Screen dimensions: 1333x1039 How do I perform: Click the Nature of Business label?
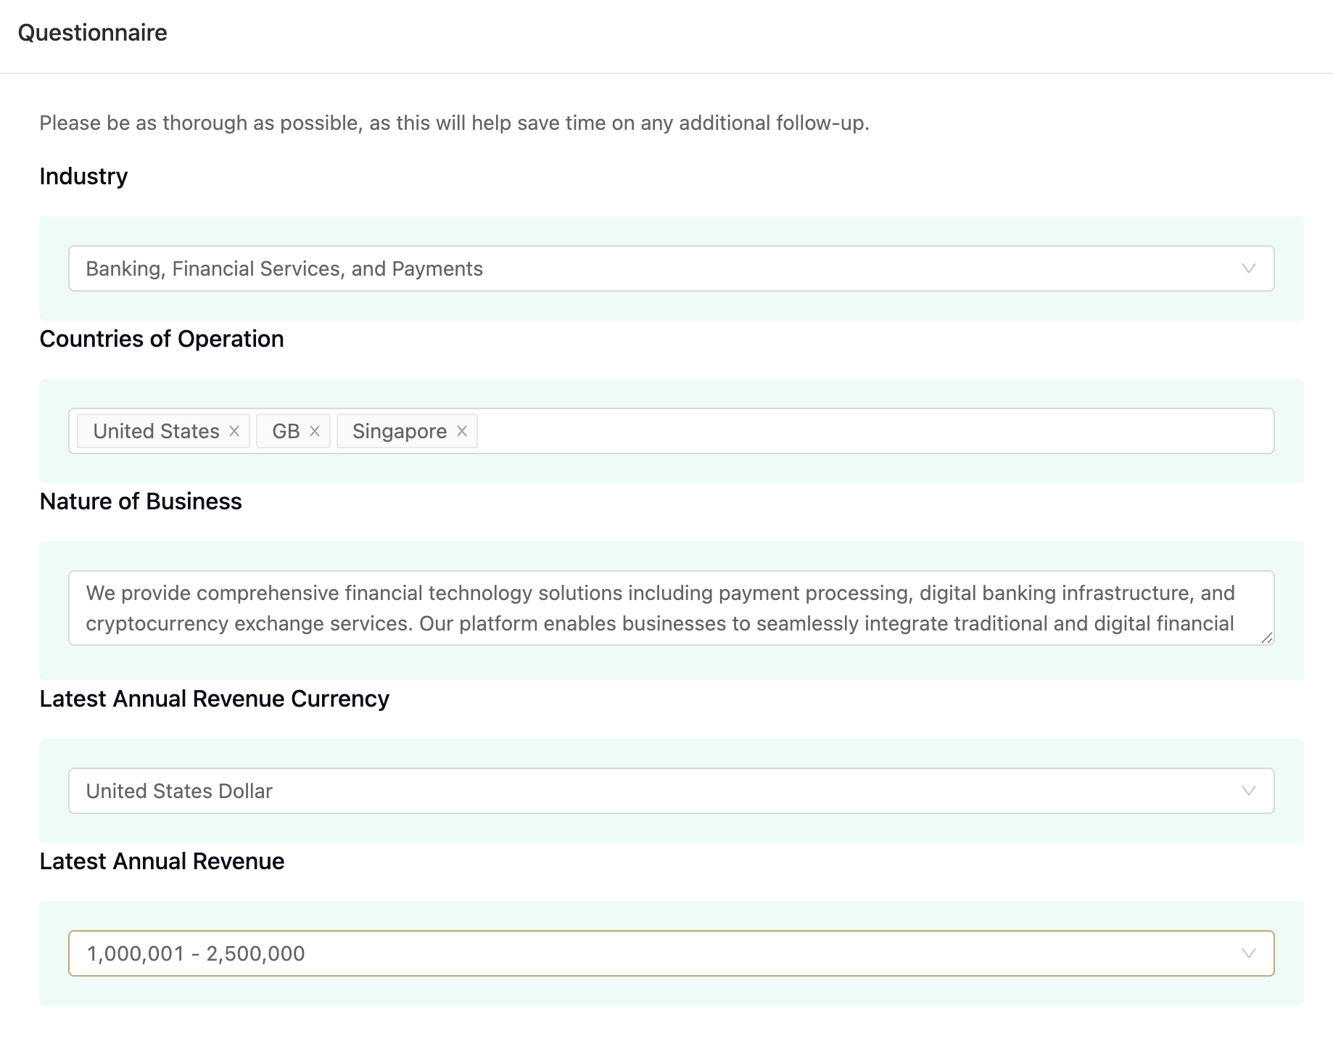coord(141,501)
